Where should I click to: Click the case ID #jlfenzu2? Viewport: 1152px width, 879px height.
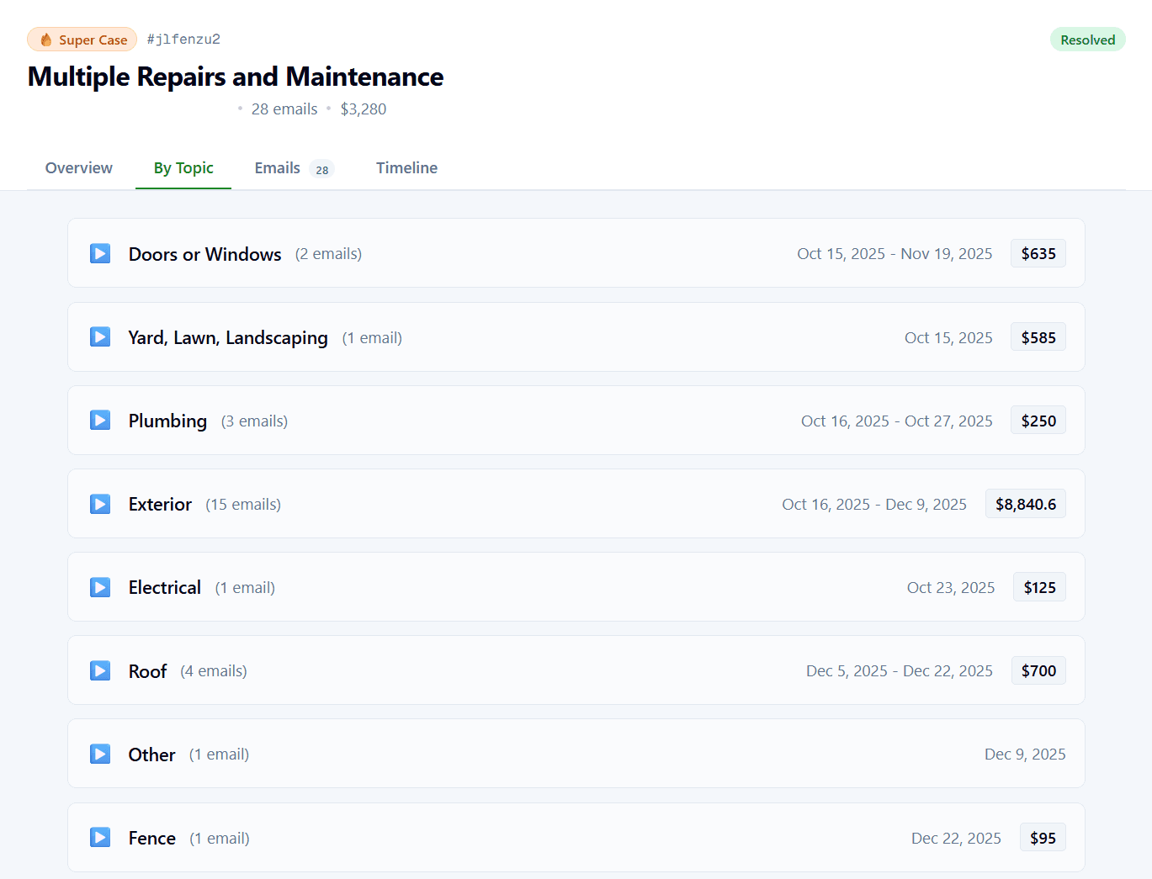tap(183, 39)
